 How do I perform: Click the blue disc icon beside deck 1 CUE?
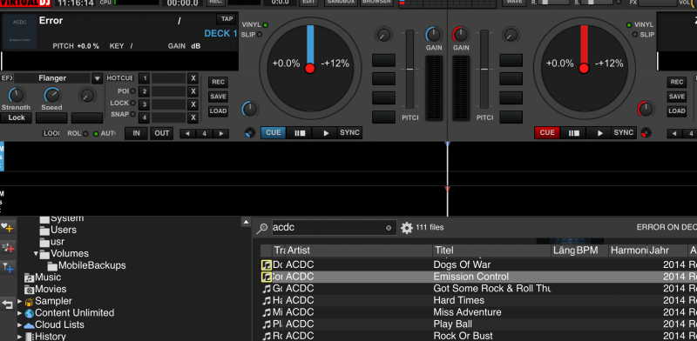click(x=250, y=133)
